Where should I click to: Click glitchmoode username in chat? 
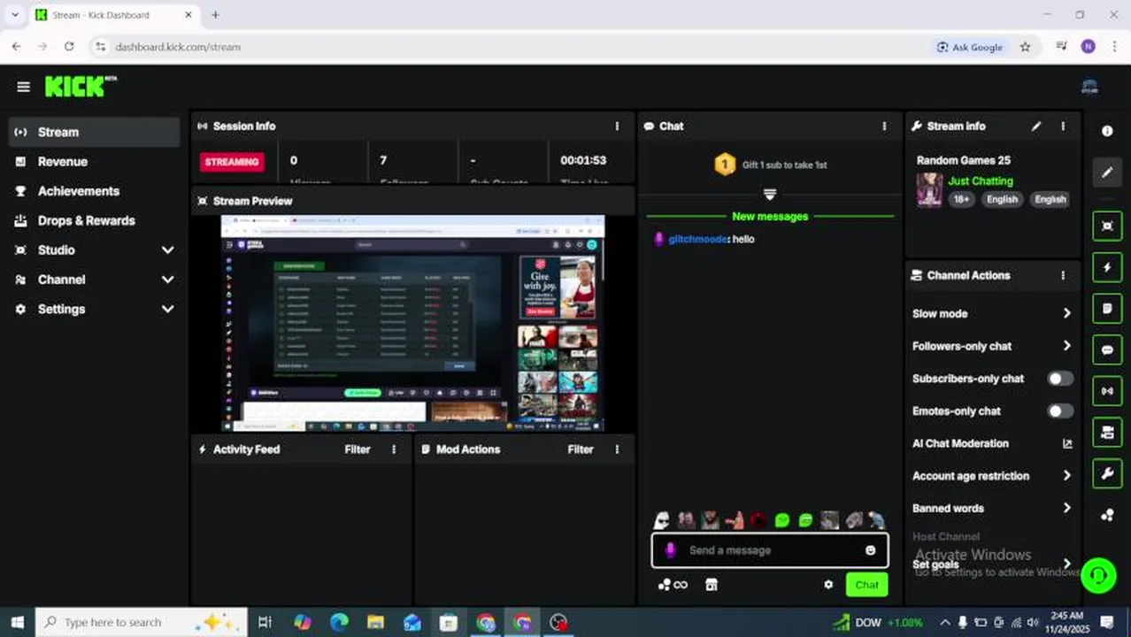click(x=698, y=239)
